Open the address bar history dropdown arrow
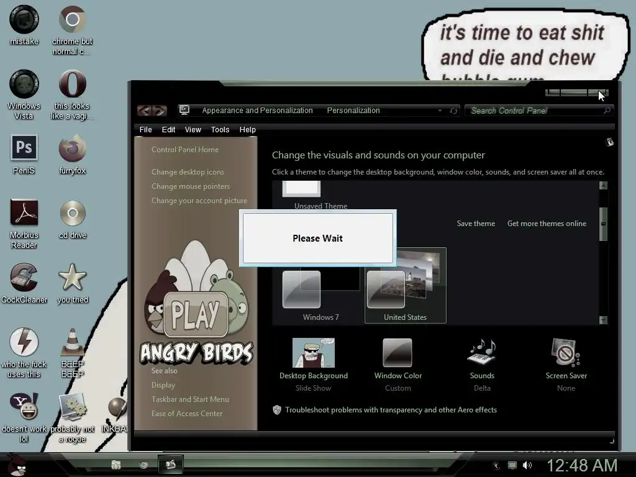The height and width of the screenshot is (477, 636). click(x=440, y=111)
